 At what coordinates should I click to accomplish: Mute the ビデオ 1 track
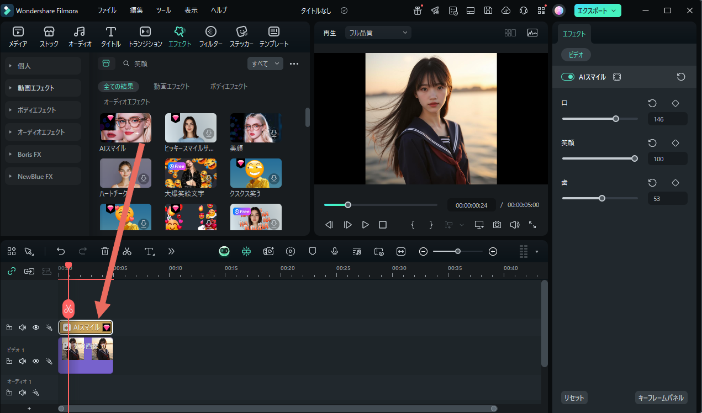tap(23, 361)
